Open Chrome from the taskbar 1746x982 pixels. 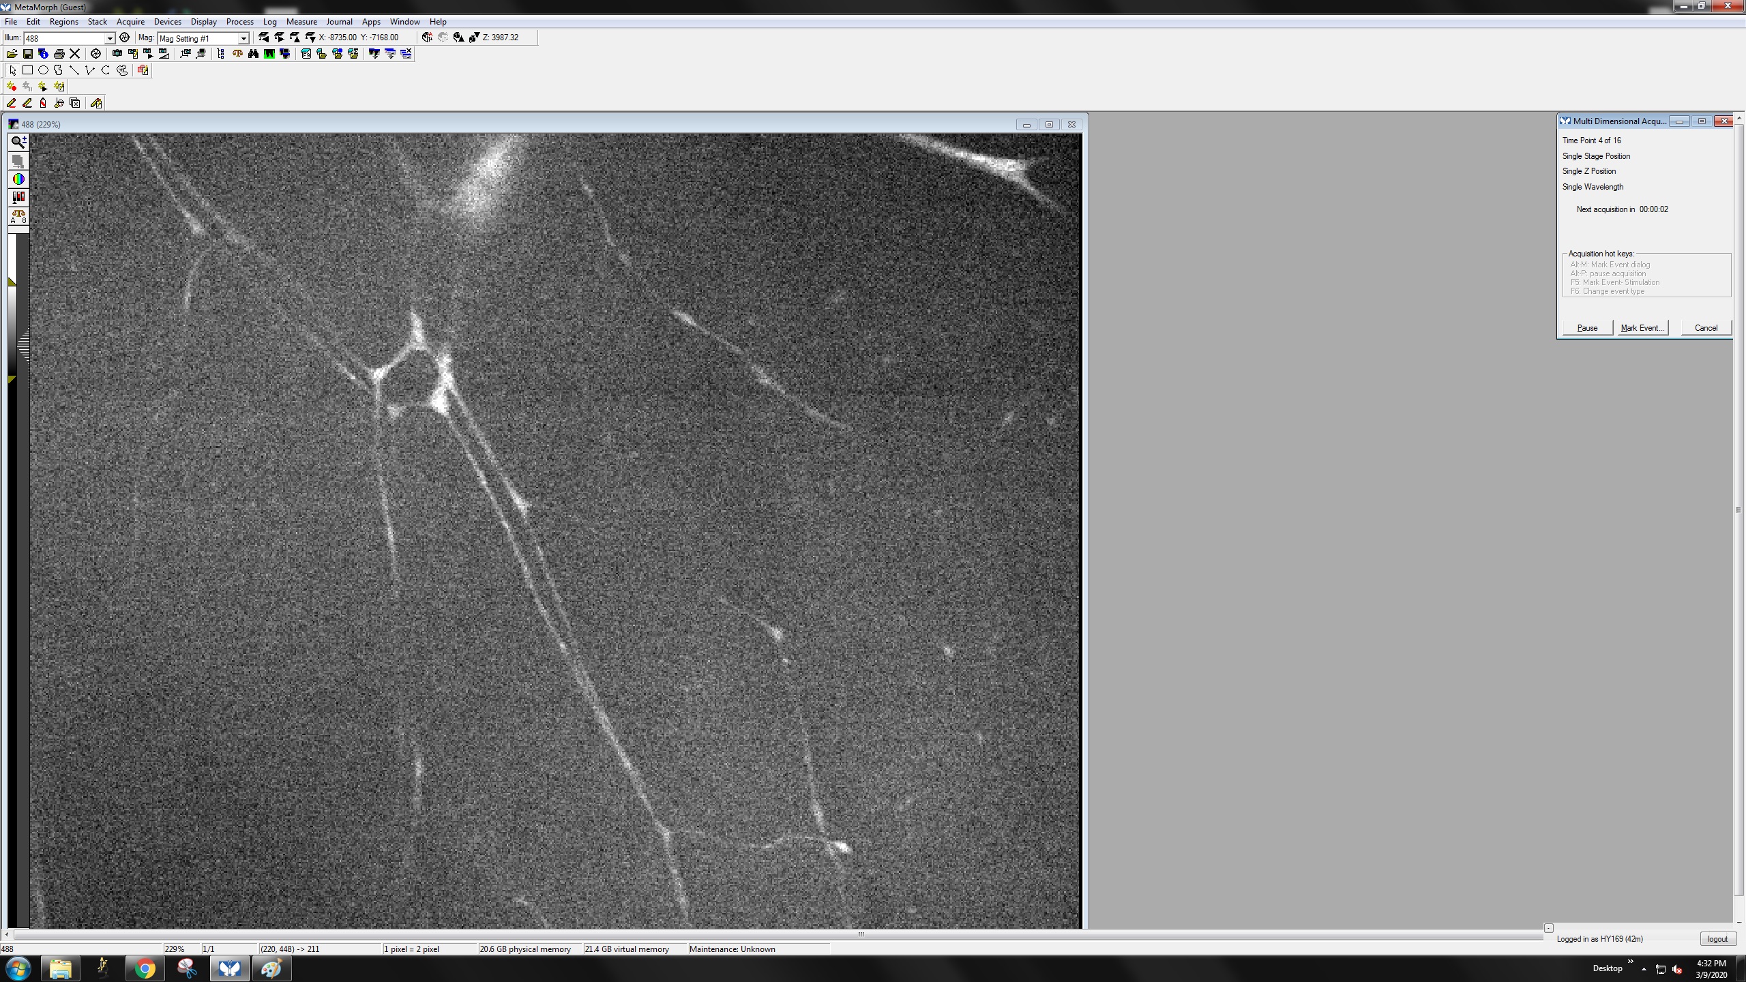click(145, 968)
